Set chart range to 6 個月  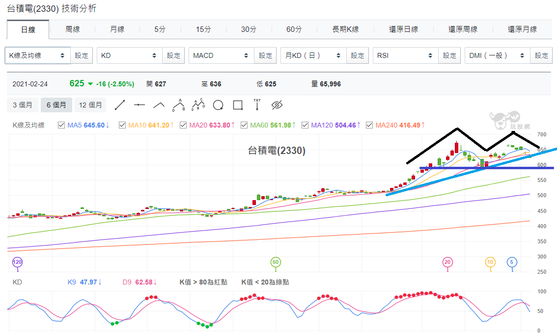click(x=56, y=105)
